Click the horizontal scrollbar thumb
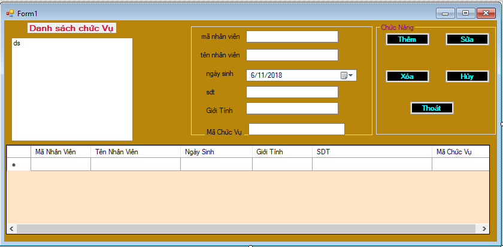 click(x=246, y=228)
